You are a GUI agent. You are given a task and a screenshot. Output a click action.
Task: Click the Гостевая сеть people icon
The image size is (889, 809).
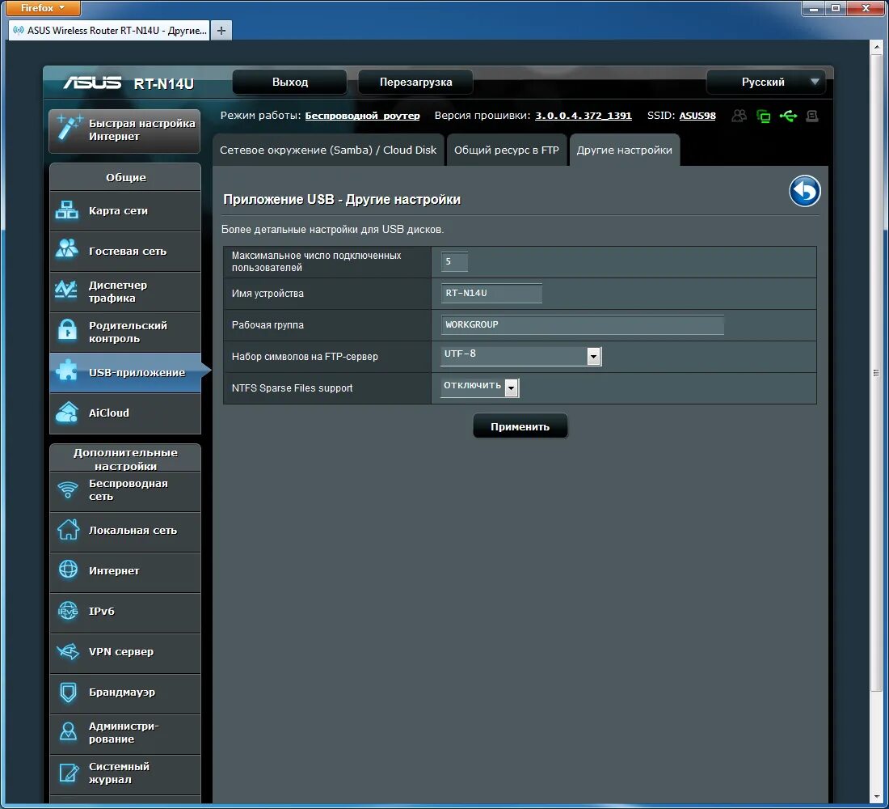coord(67,248)
